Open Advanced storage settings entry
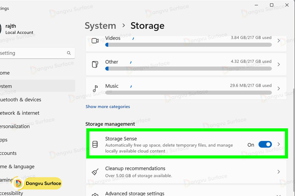 pyautogui.click(x=186, y=191)
